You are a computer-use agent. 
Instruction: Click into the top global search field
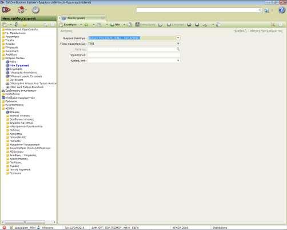197,10
